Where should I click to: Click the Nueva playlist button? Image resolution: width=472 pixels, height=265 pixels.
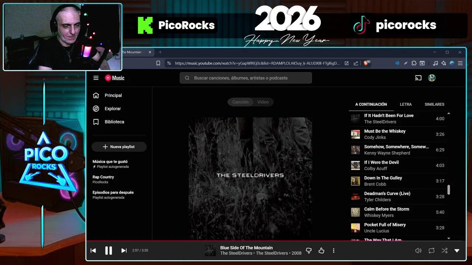119,147
